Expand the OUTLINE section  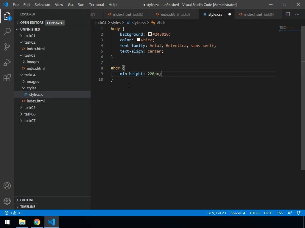27,200
